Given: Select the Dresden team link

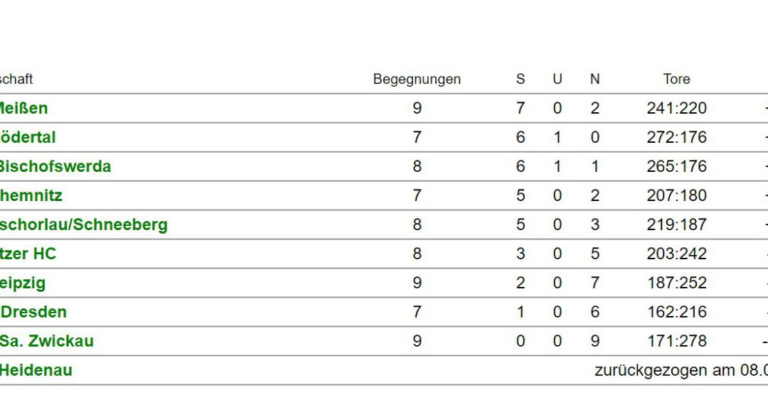Looking at the screenshot, I should click(33, 312).
